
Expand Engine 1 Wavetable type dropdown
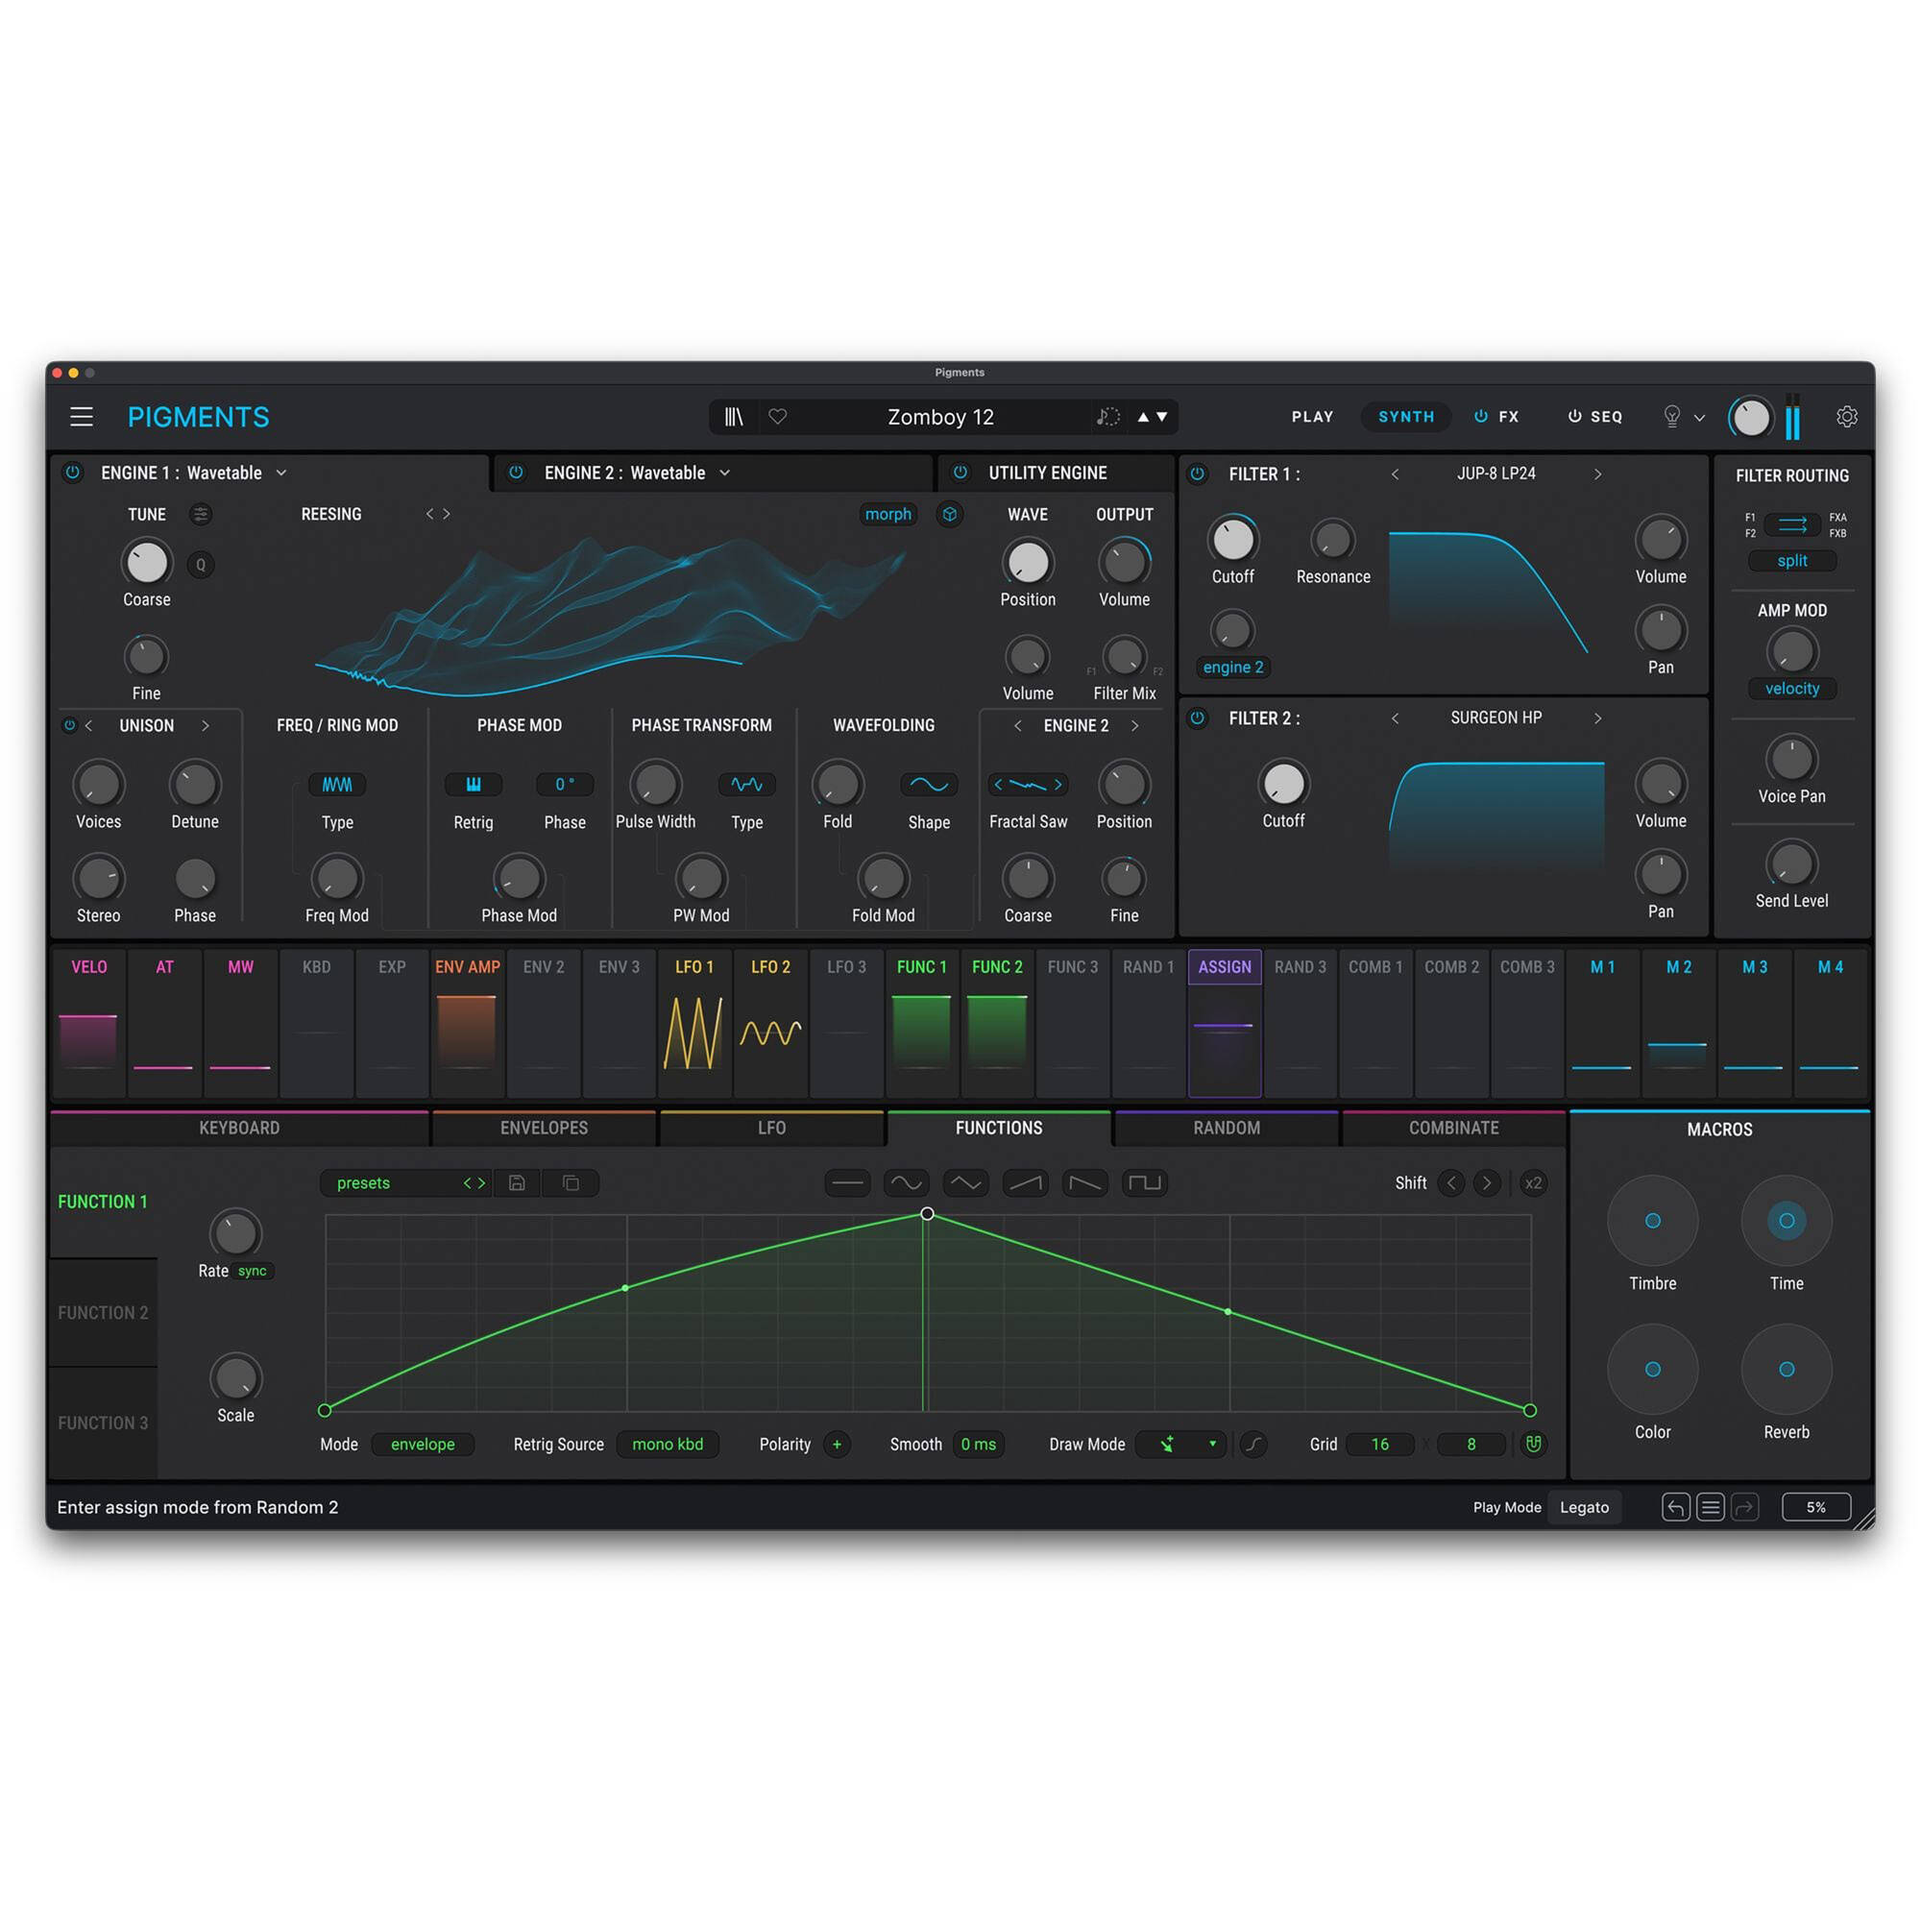[281, 473]
